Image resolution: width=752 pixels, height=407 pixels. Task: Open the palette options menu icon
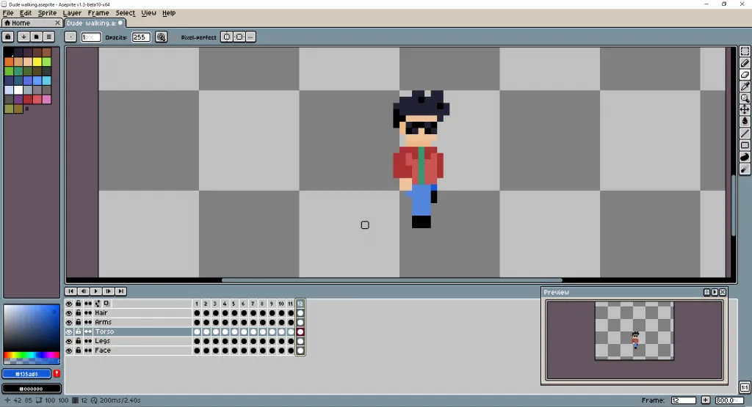pyautogui.click(x=48, y=37)
